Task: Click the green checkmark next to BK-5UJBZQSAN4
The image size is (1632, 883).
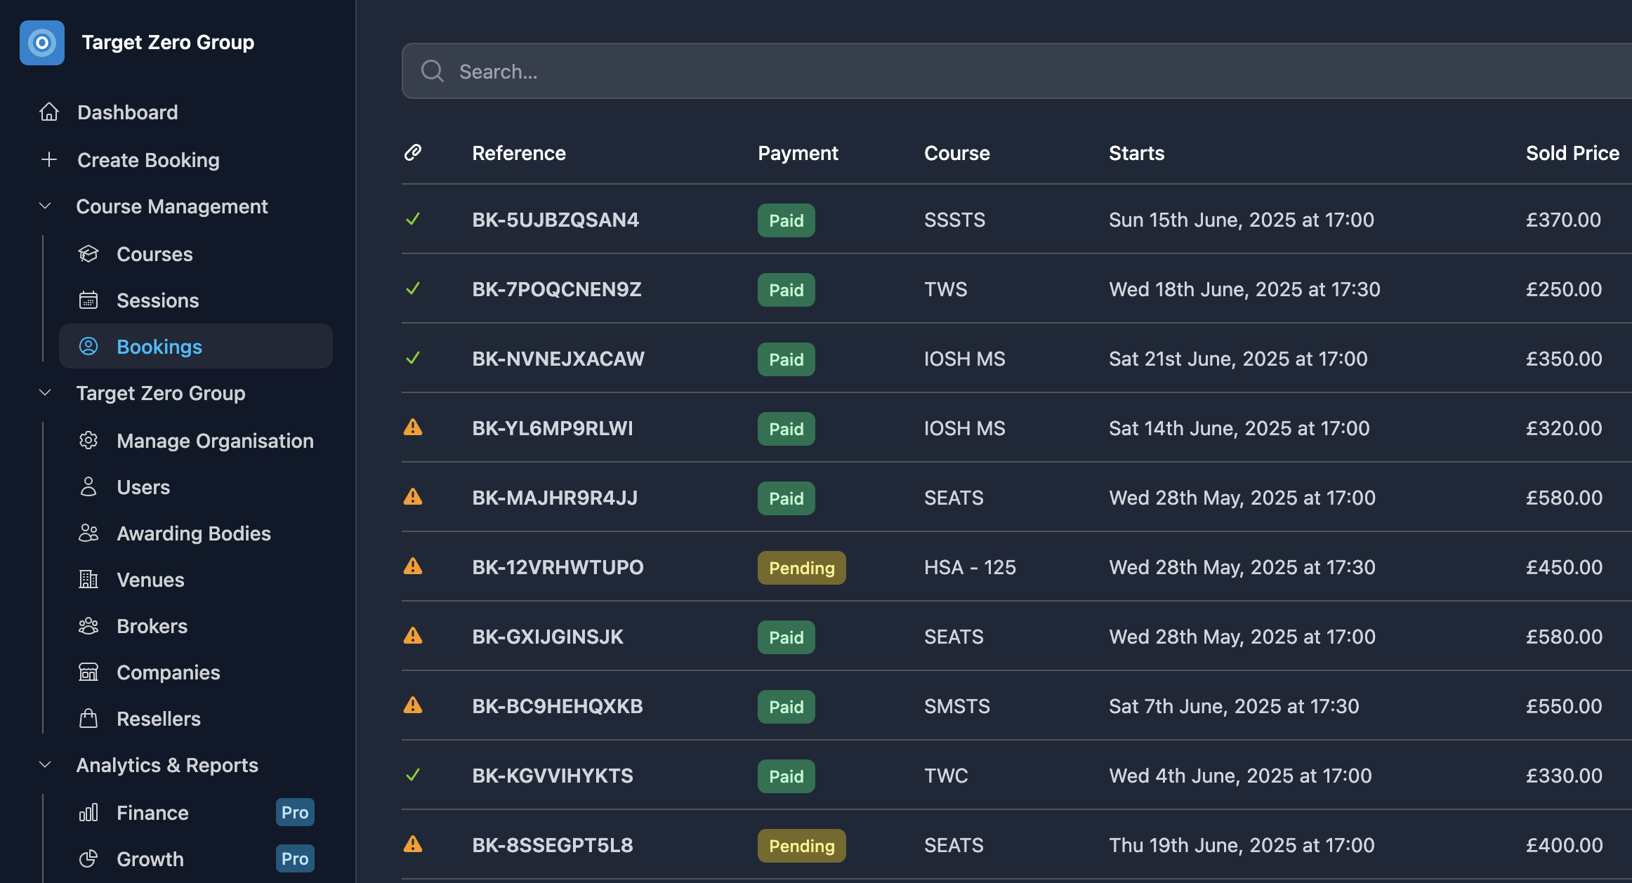Action: 413,219
